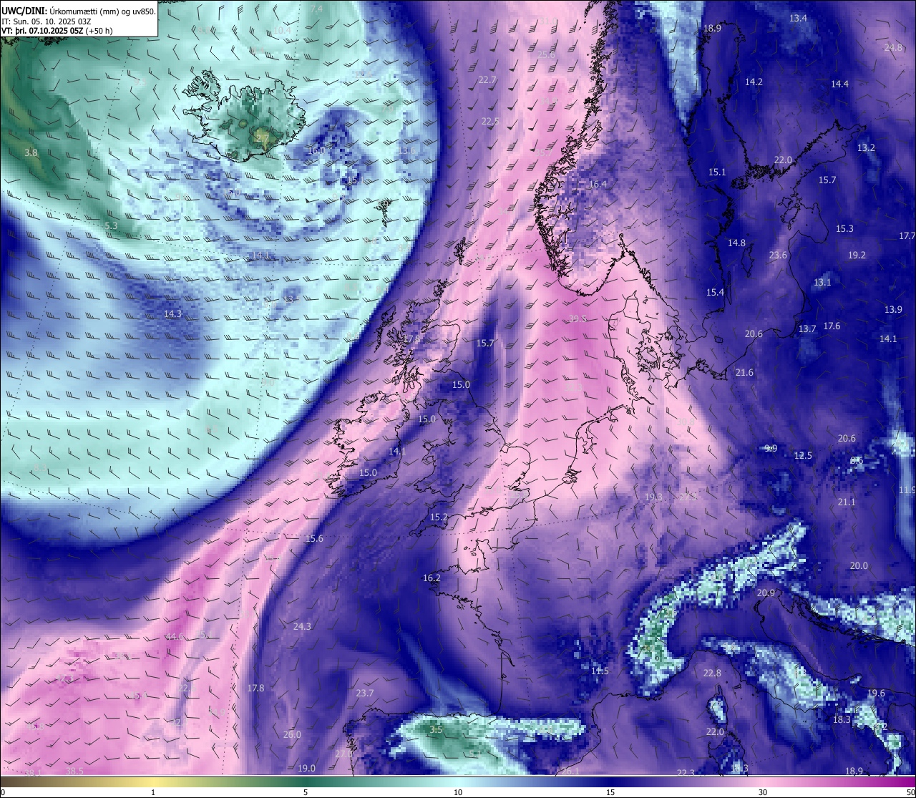Click the 23.6 value on the map
916x798 pixels.
point(778,255)
